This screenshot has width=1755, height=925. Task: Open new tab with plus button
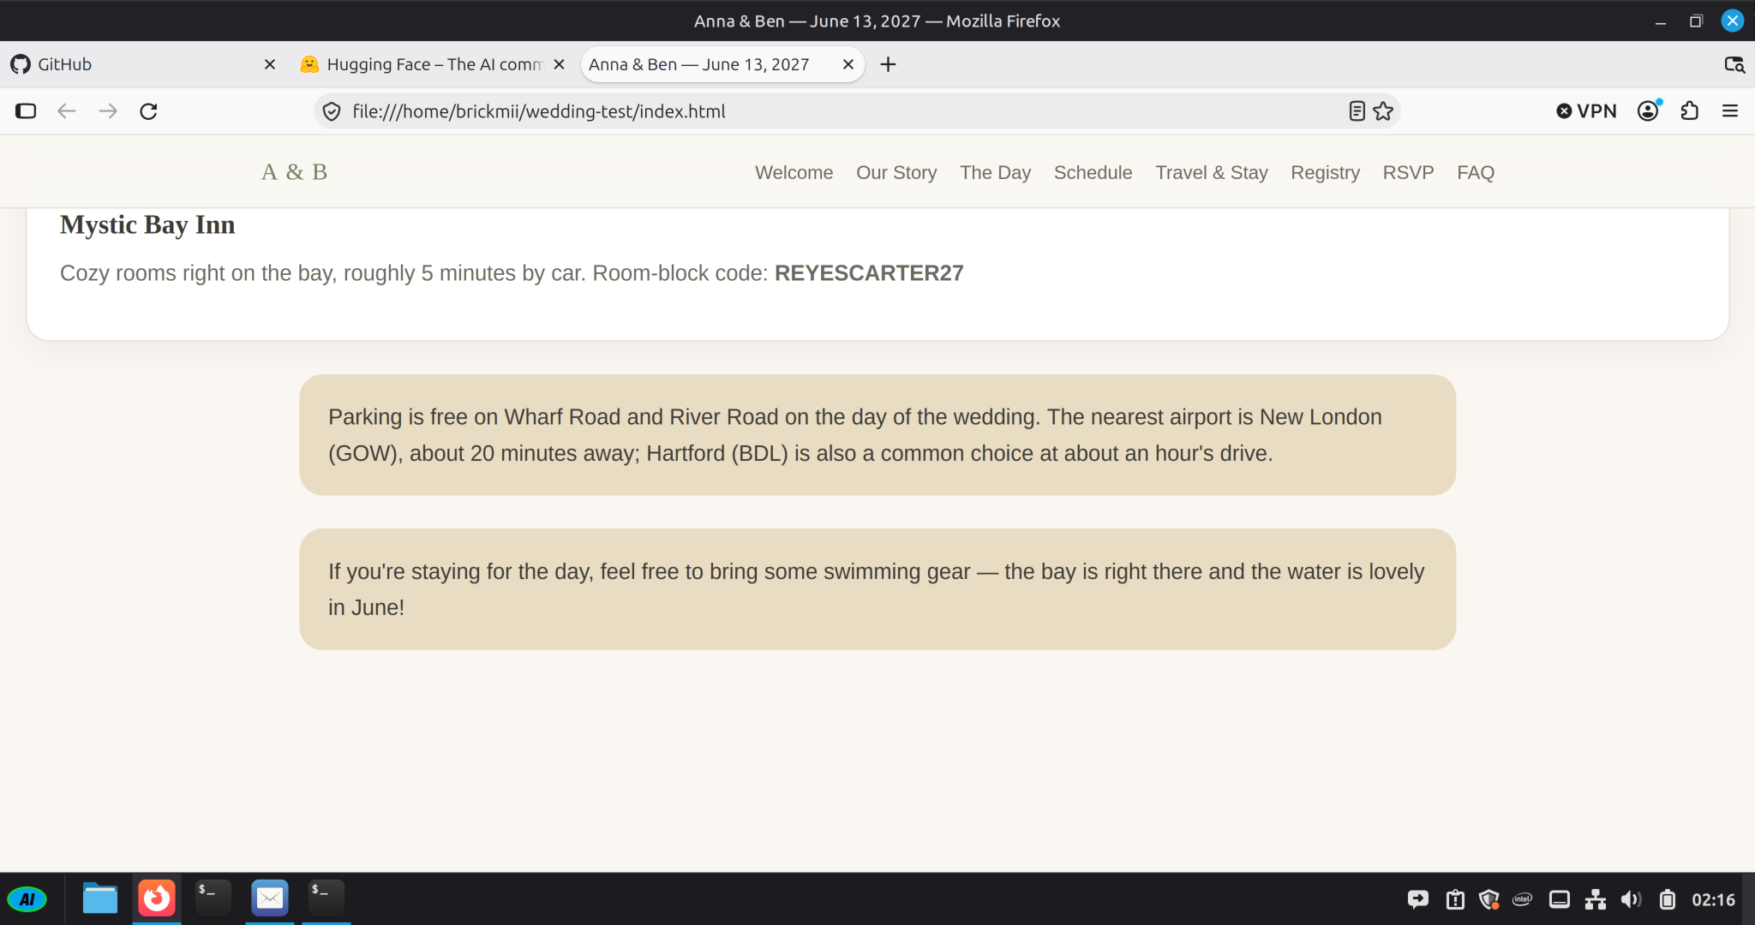pyautogui.click(x=889, y=64)
